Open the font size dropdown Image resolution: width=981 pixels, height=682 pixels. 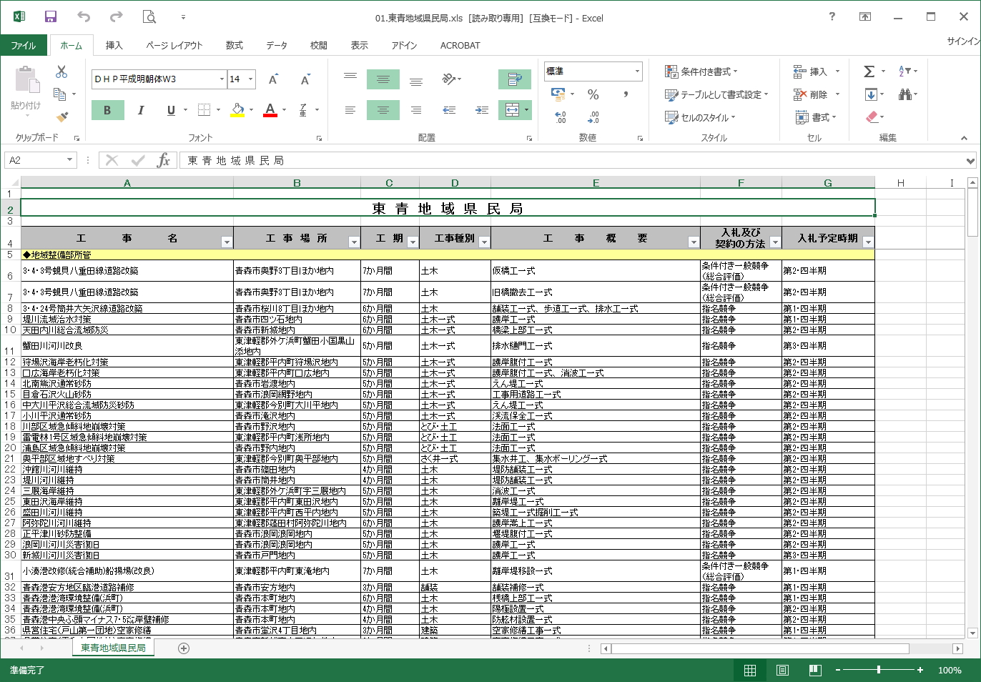tap(251, 79)
